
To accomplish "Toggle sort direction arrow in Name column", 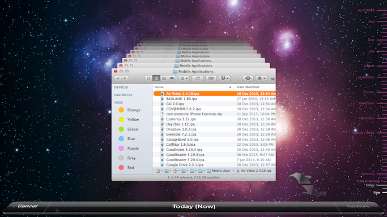I will (x=230, y=87).
